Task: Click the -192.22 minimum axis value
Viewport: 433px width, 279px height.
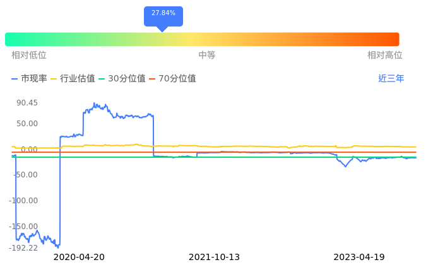Action: [x=23, y=248]
